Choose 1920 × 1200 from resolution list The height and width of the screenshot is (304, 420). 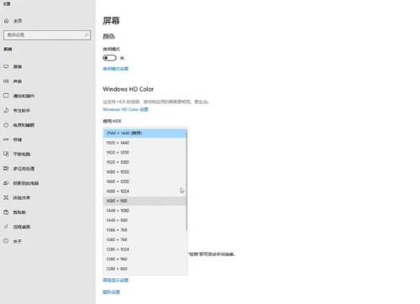(x=144, y=152)
